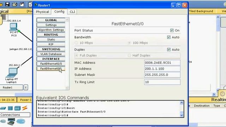Select the PC0 computer device icon
The height and width of the screenshot is (127, 226).
coord(13,27)
